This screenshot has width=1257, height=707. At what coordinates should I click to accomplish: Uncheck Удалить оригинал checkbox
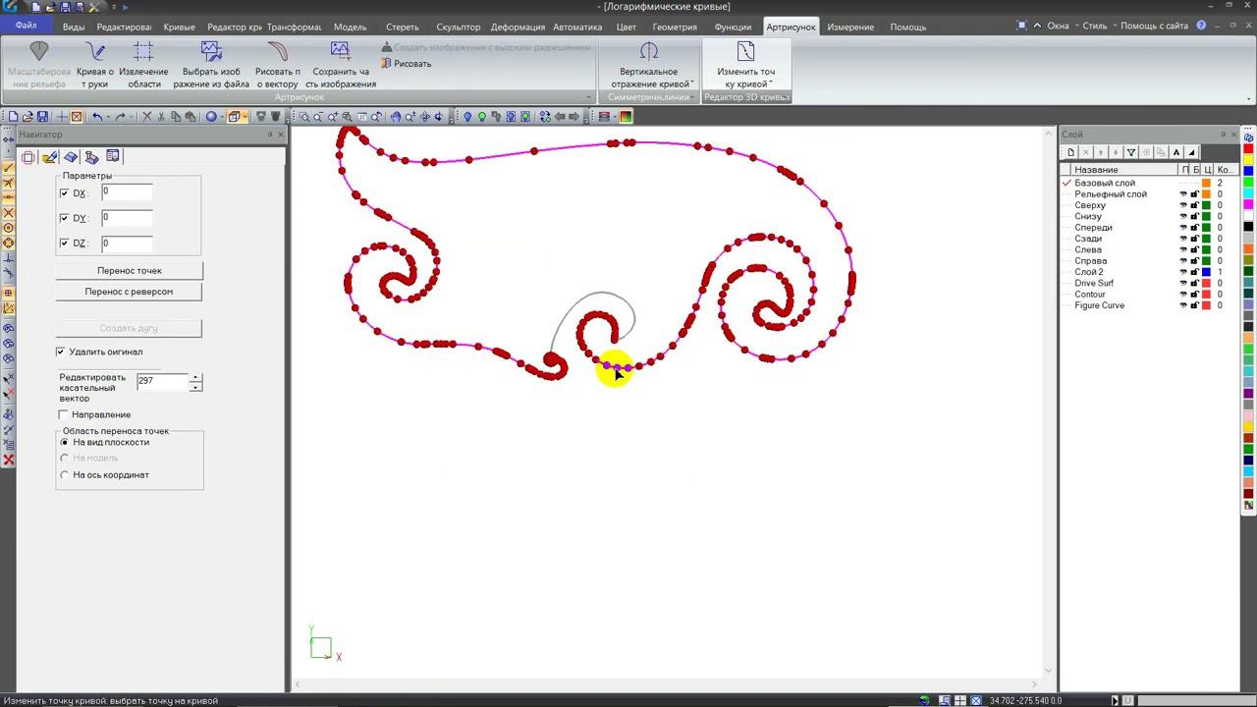pyautogui.click(x=61, y=352)
